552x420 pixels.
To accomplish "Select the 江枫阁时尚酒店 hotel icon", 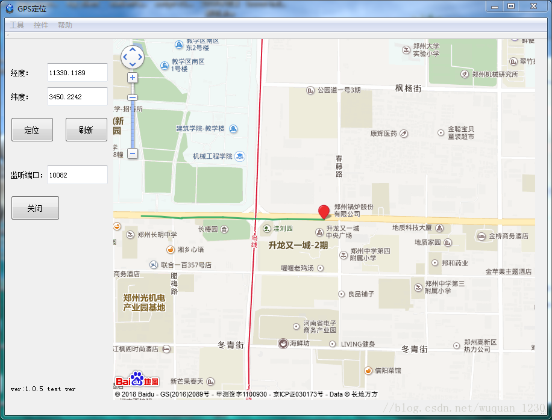I will coord(166,349).
